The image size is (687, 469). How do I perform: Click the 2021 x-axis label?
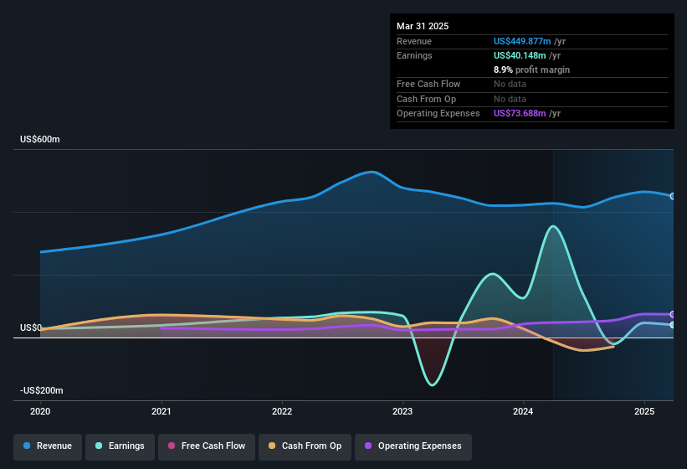[x=161, y=411]
